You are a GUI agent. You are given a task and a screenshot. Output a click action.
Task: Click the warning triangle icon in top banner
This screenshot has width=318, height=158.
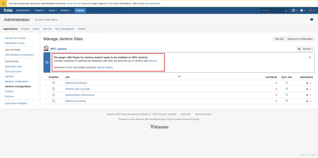coord(3,3)
